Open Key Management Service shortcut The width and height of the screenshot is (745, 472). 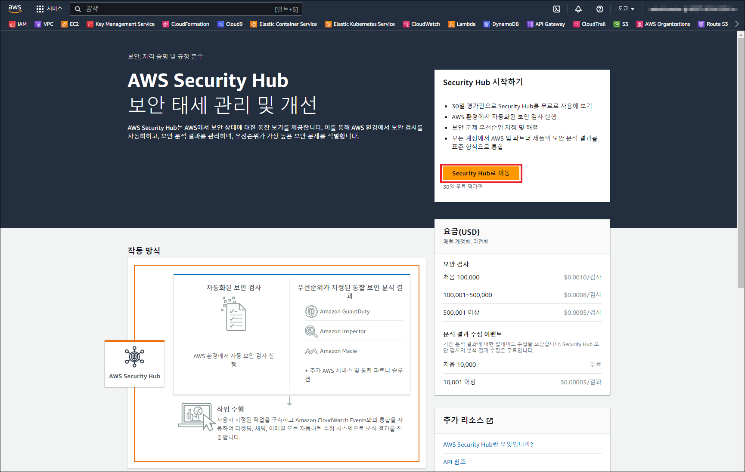click(x=121, y=24)
